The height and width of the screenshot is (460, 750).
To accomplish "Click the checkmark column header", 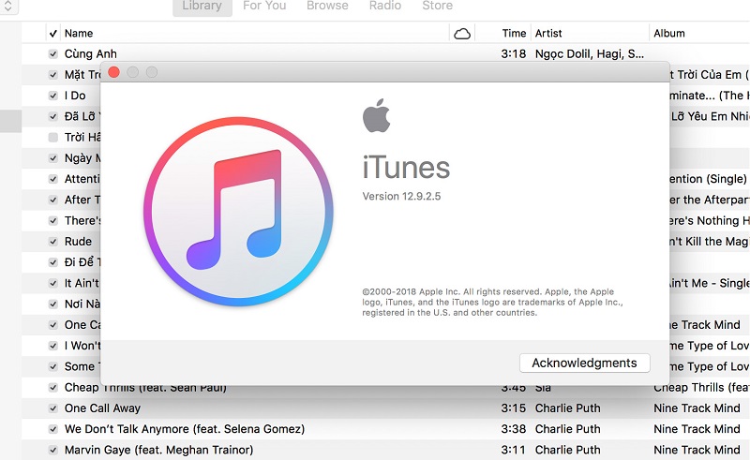I will tap(53, 34).
